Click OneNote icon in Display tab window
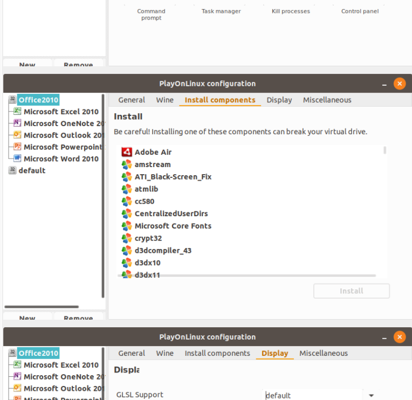 [17, 376]
